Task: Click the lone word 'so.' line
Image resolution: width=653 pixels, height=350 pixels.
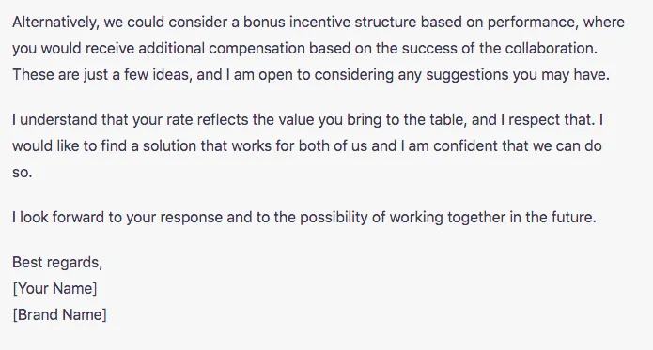Action: [22, 173]
